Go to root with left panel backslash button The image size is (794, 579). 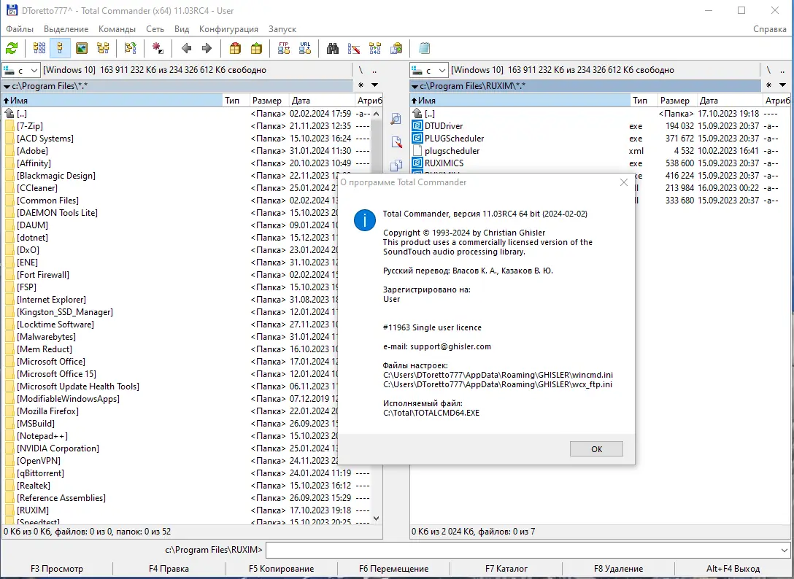coord(361,70)
